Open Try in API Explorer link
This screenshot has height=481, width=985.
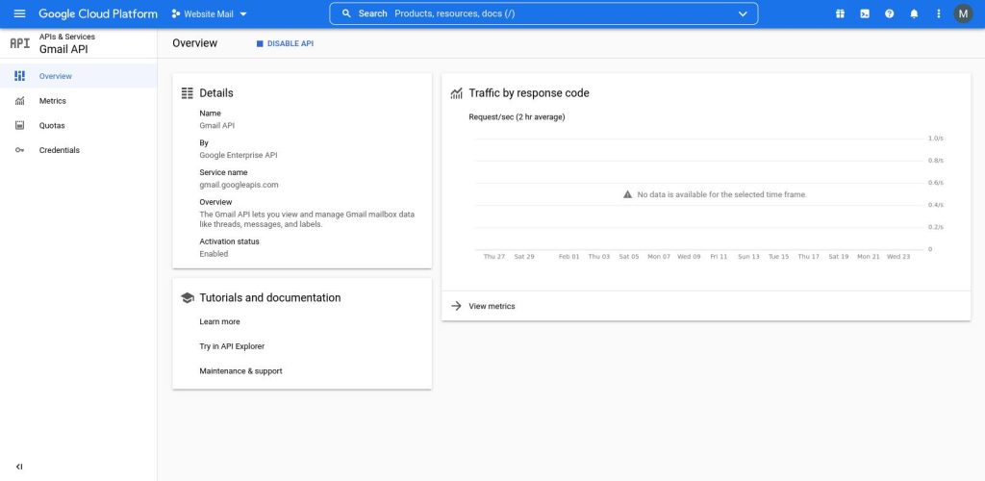coord(232,346)
